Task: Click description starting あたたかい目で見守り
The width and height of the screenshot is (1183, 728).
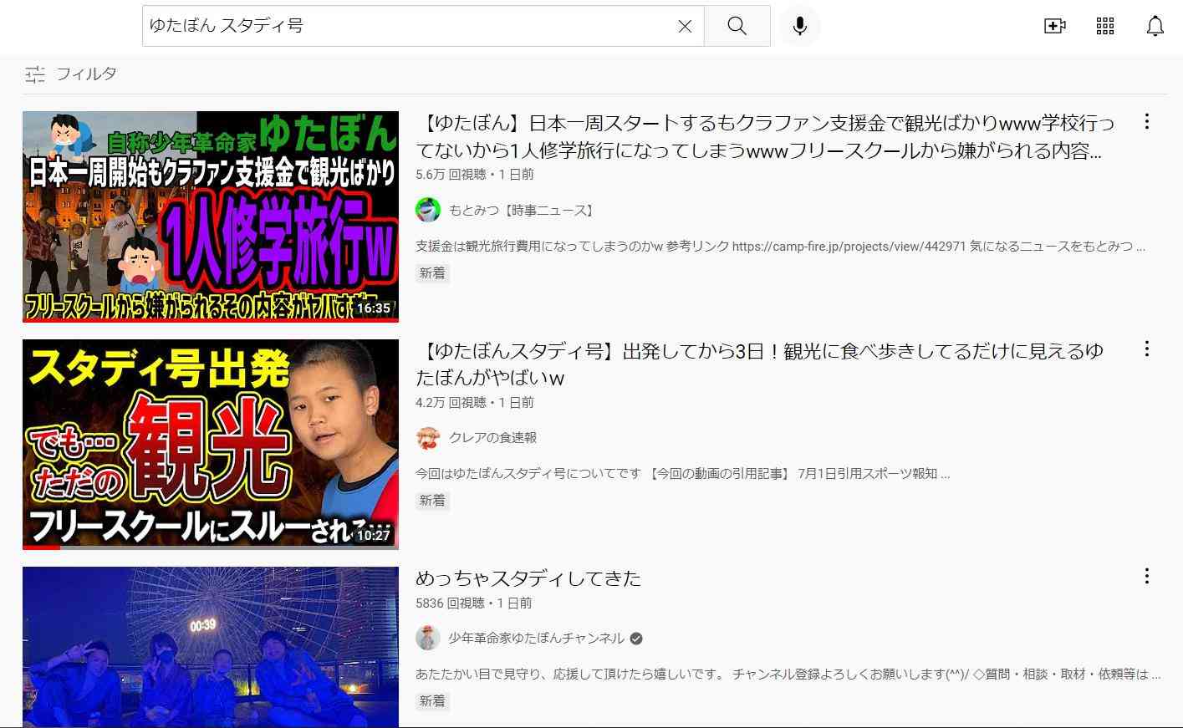Action: click(x=788, y=675)
